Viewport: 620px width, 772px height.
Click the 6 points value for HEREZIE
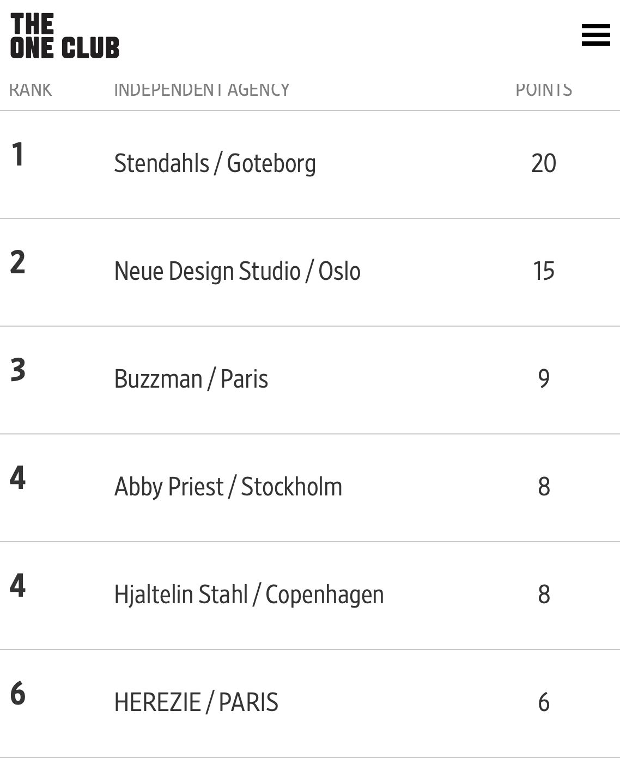(544, 702)
